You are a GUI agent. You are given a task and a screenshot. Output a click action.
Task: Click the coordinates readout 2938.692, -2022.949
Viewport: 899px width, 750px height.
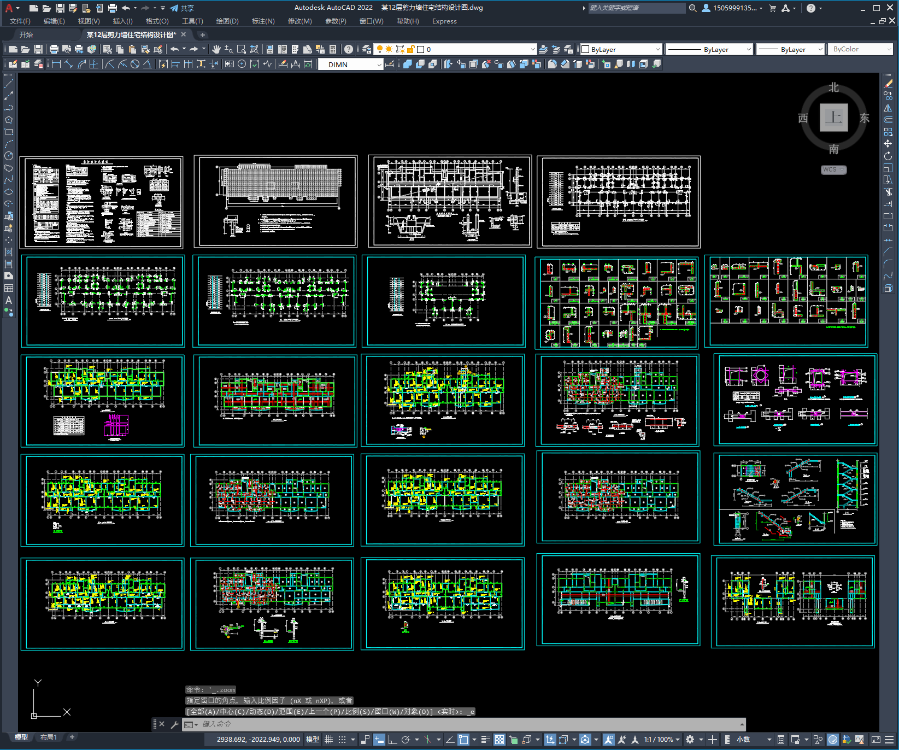(258, 739)
